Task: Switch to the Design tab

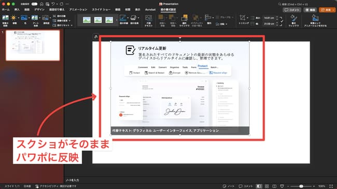Action: [x=39, y=10]
